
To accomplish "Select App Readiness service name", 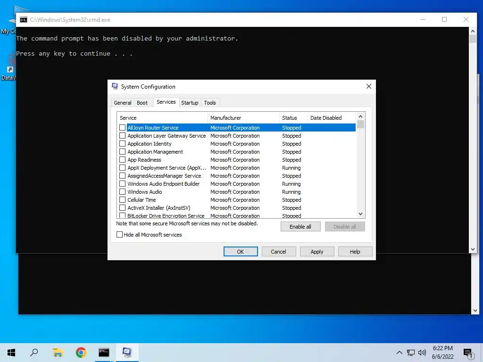I will 144,160.
